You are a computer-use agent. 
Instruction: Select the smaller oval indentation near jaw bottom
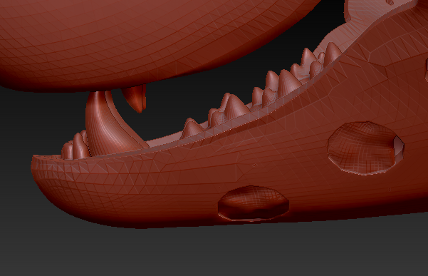[254, 203]
